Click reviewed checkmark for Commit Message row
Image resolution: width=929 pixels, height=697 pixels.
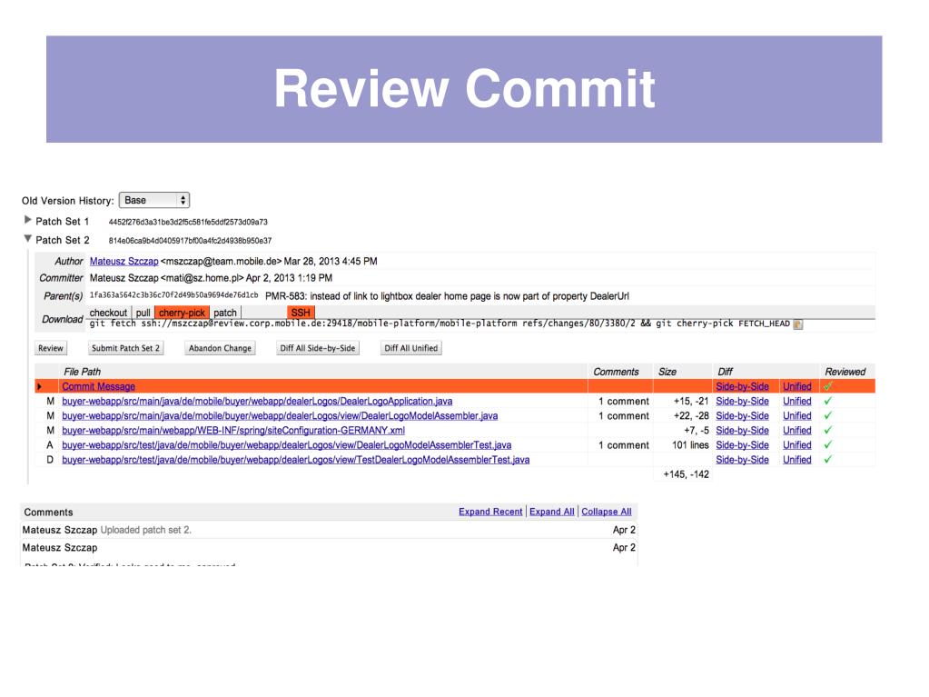click(827, 386)
